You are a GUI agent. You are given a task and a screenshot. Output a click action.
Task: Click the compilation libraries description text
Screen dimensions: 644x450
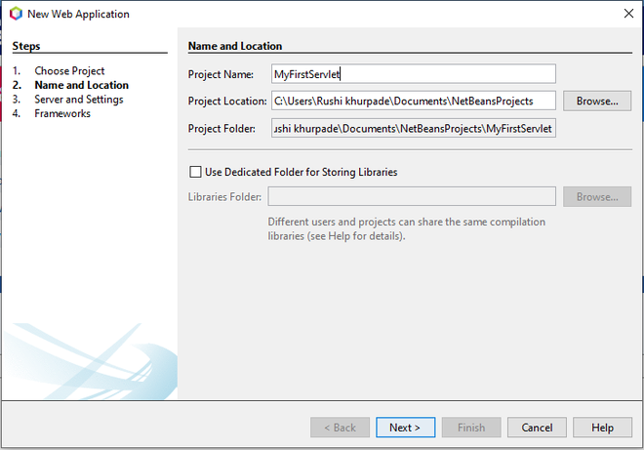[406, 229]
